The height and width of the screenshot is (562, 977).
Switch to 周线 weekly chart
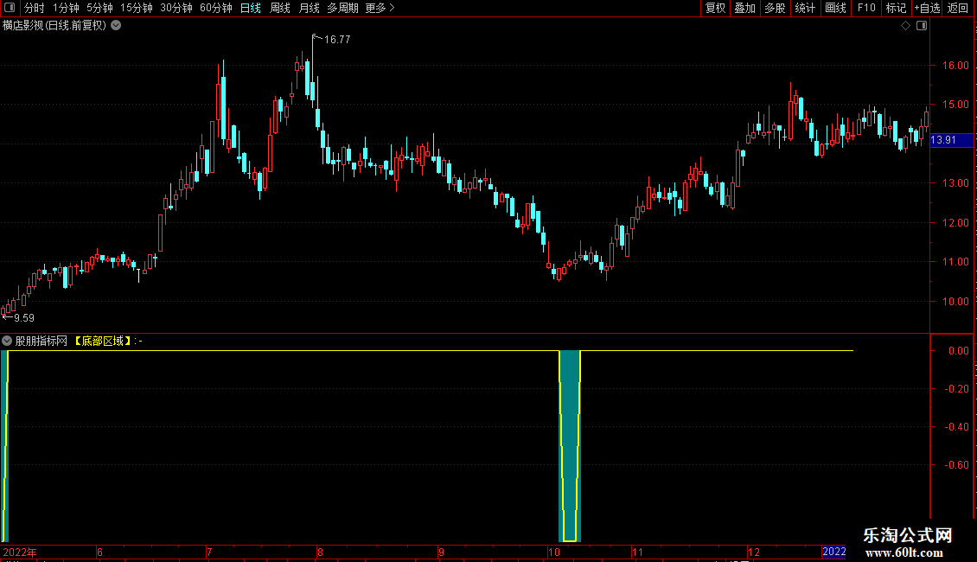click(x=280, y=8)
